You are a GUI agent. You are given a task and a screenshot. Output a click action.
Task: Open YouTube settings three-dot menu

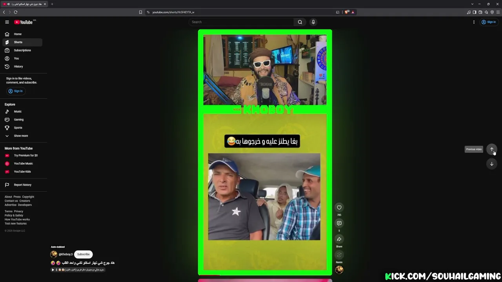click(x=474, y=22)
